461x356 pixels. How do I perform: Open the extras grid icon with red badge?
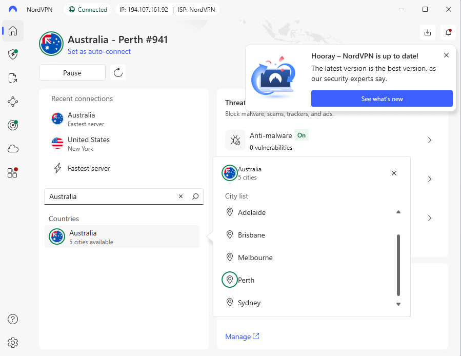pyautogui.click(x=12, y=173)
